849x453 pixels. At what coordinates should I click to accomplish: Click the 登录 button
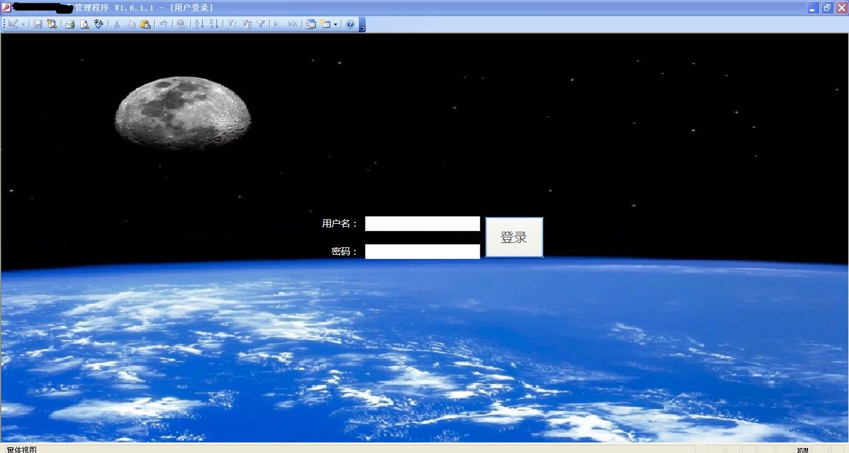[x=514, y=237]
